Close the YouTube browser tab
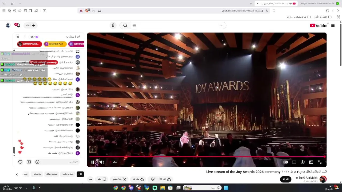The width and height of the screenshot is (342, 192). (257, 3)
